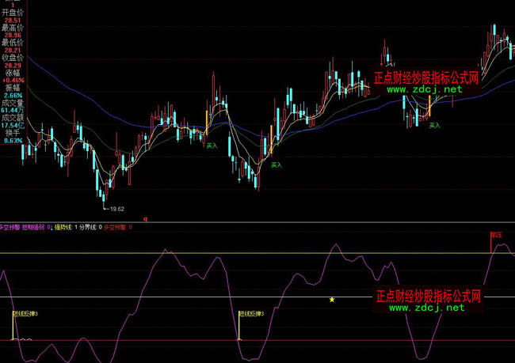Open the www.zdcj.net link in indicator panel
This screenshot has height=363, width=515.
point(426,308)
